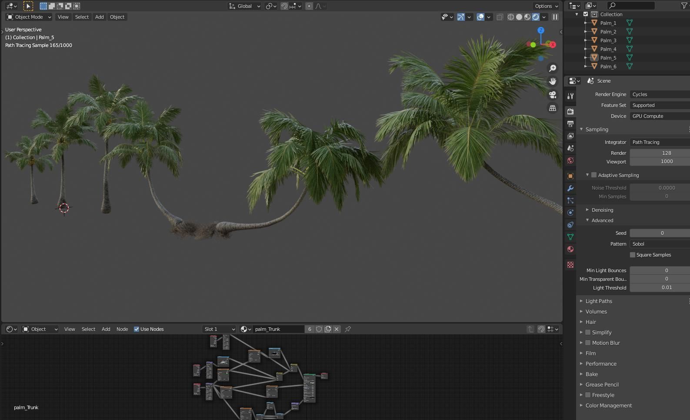Switch to Solid viewport shading
This screenshot has height=420, width=690.
pos(519,17)
